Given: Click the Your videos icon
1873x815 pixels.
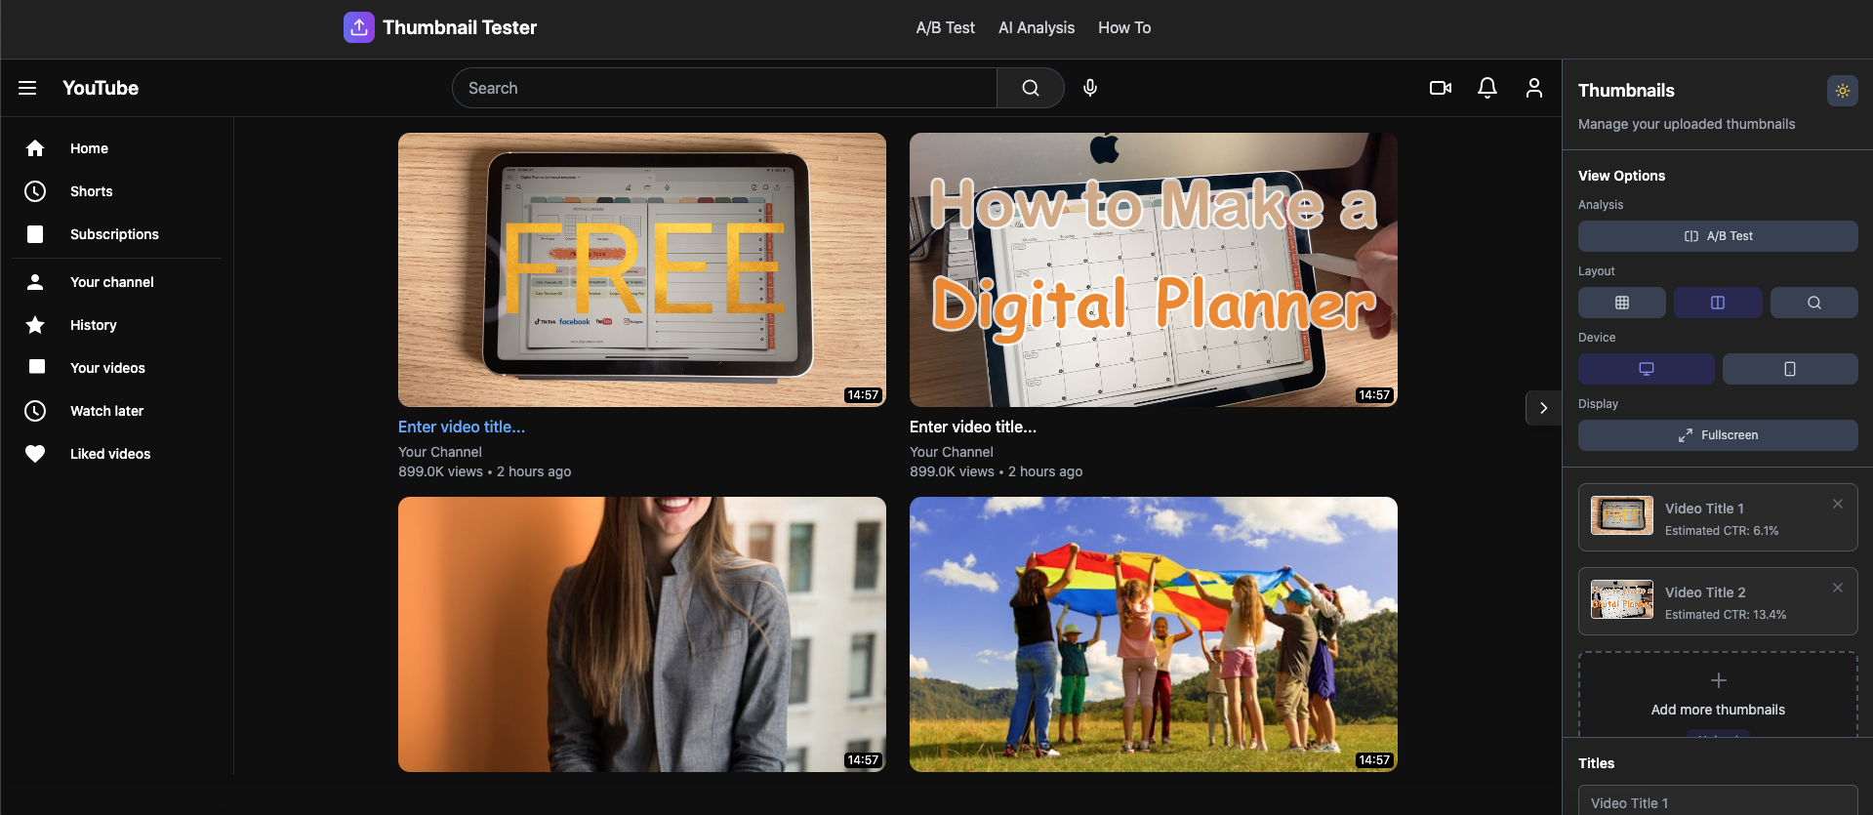Looking at the screenshot, I should (37, 367).
